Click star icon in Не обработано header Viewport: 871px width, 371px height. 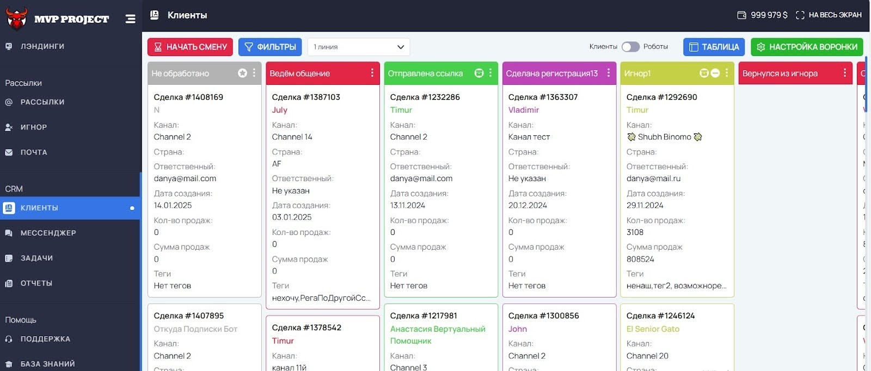point(242,73)
